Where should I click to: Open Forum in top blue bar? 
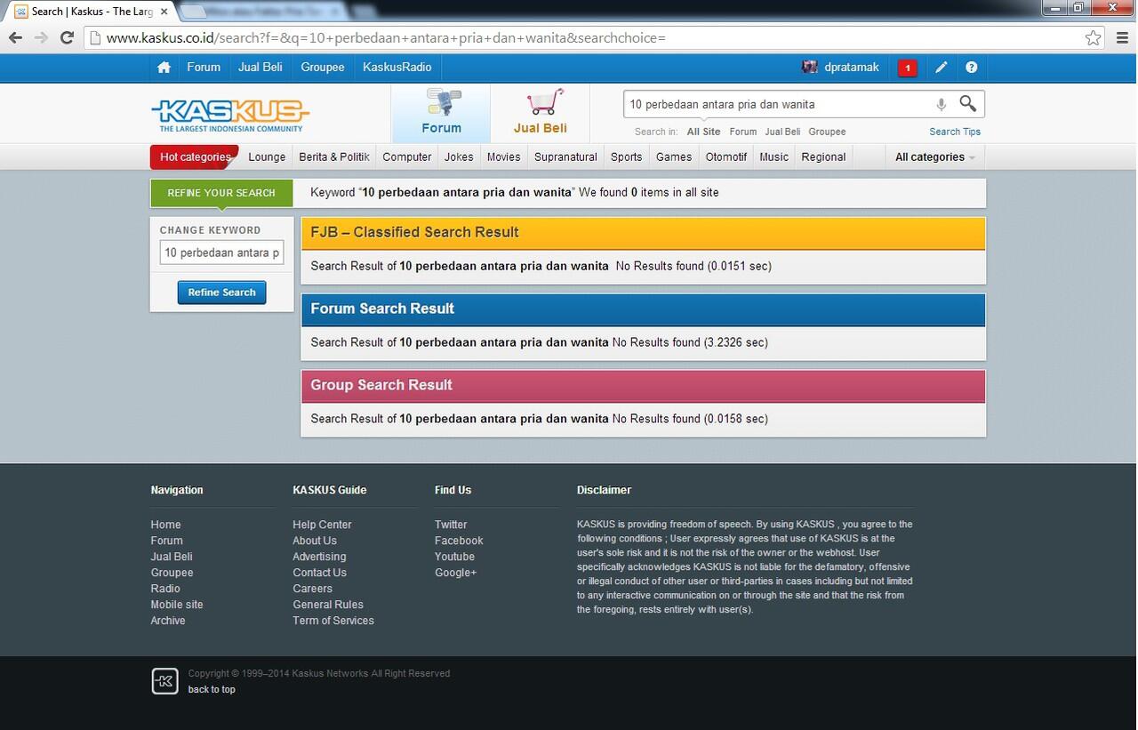[204, 68]
